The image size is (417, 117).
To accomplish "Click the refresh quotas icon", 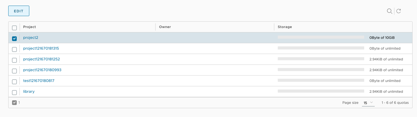I will (x=399, y=11).
